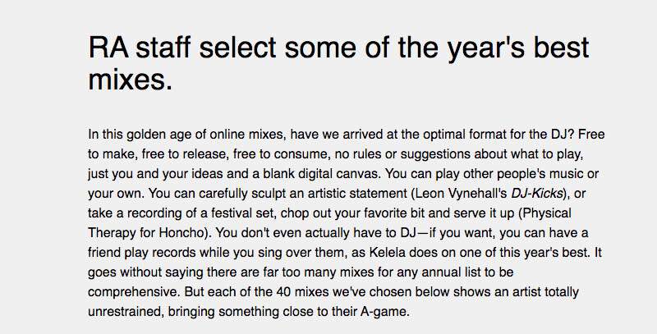This screenshot has width=657, height=334.
Task: Click the word 'comprehensive' in the paragraph
Action: [x=132, y=292]
